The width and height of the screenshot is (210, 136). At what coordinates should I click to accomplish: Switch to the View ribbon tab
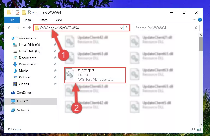59,20
